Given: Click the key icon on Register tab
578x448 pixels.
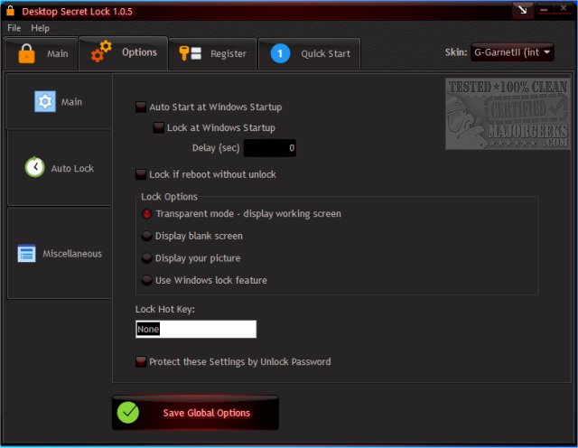Looking at the screenshot, I should tap(191, 53).
